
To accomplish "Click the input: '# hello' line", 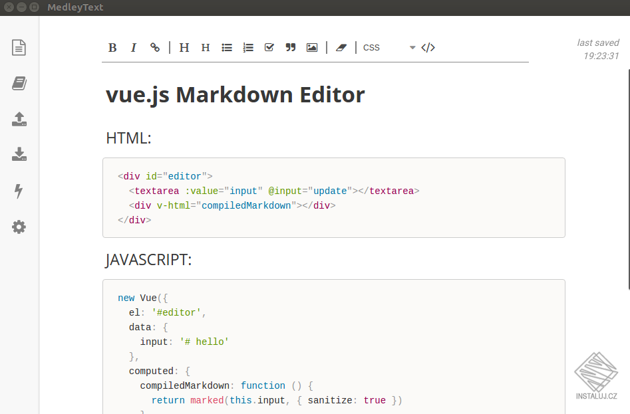I will pos(184,342).
